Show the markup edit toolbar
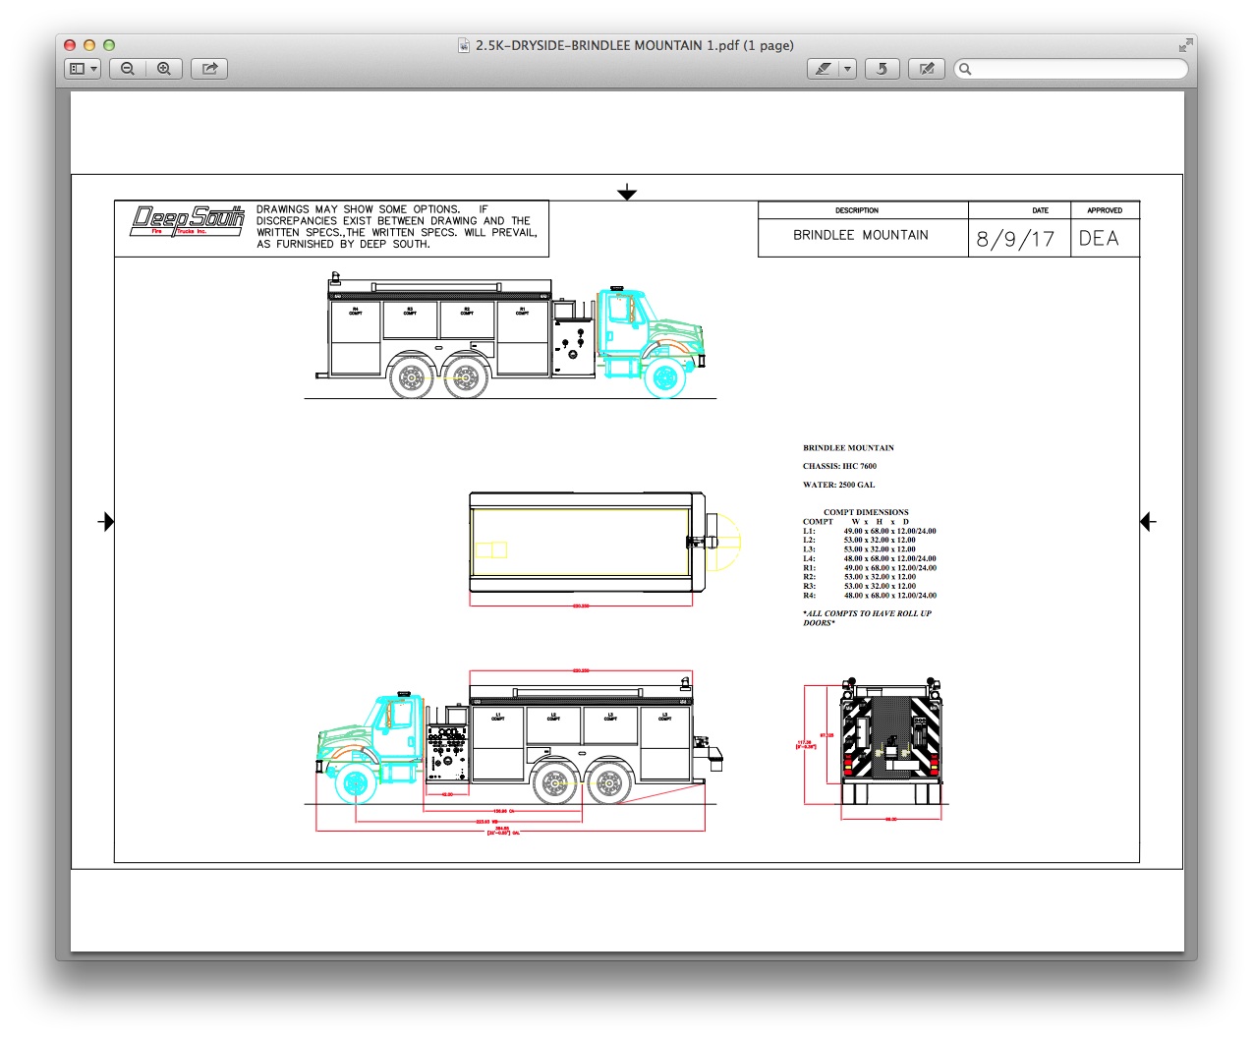 click(x=927, y=69)
